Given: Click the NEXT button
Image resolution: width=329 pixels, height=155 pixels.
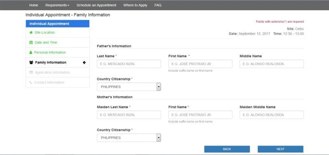Looking at the screenshot, I should [x=280, y=149].
